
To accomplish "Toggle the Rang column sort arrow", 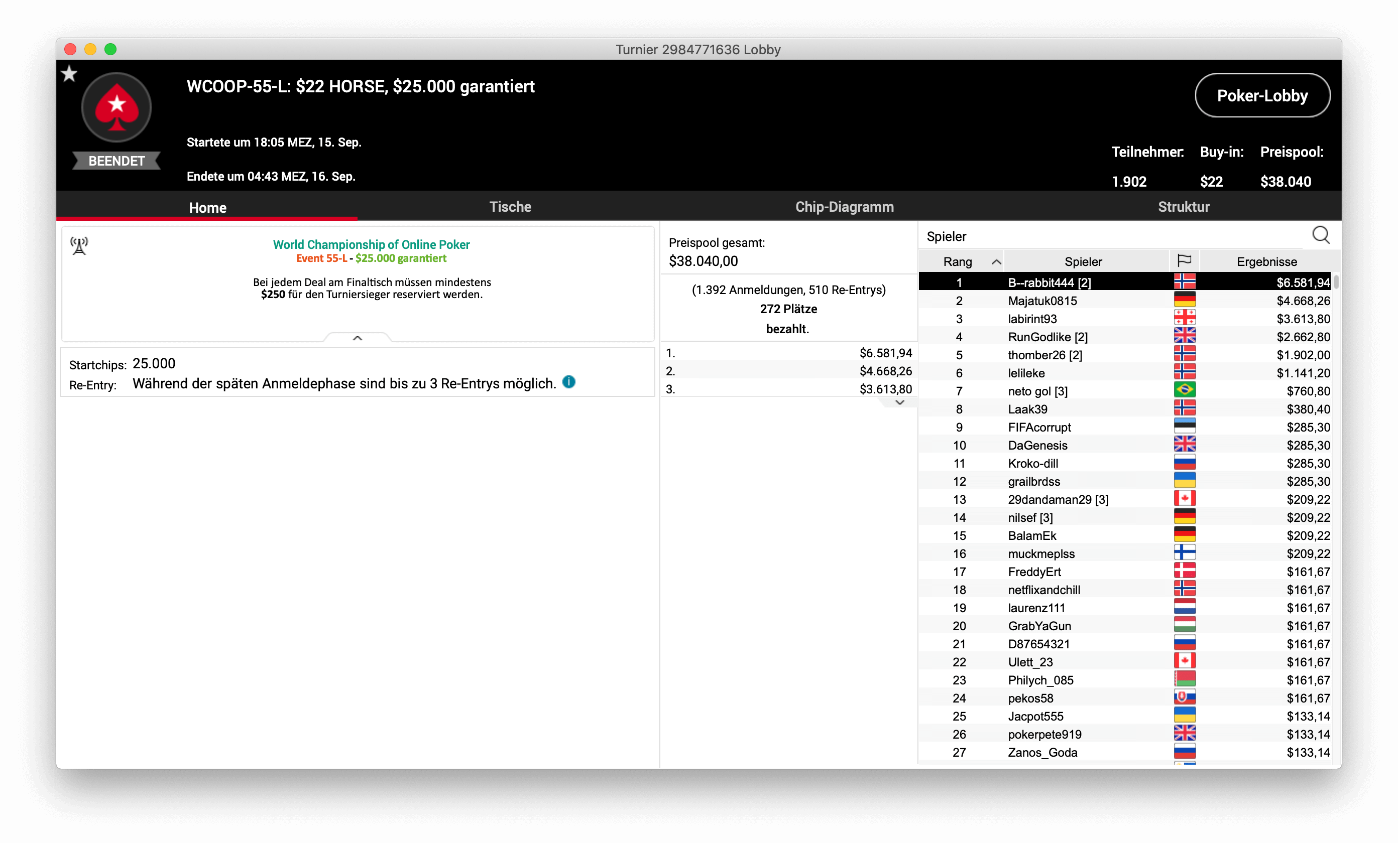I will tap(996, 261).
